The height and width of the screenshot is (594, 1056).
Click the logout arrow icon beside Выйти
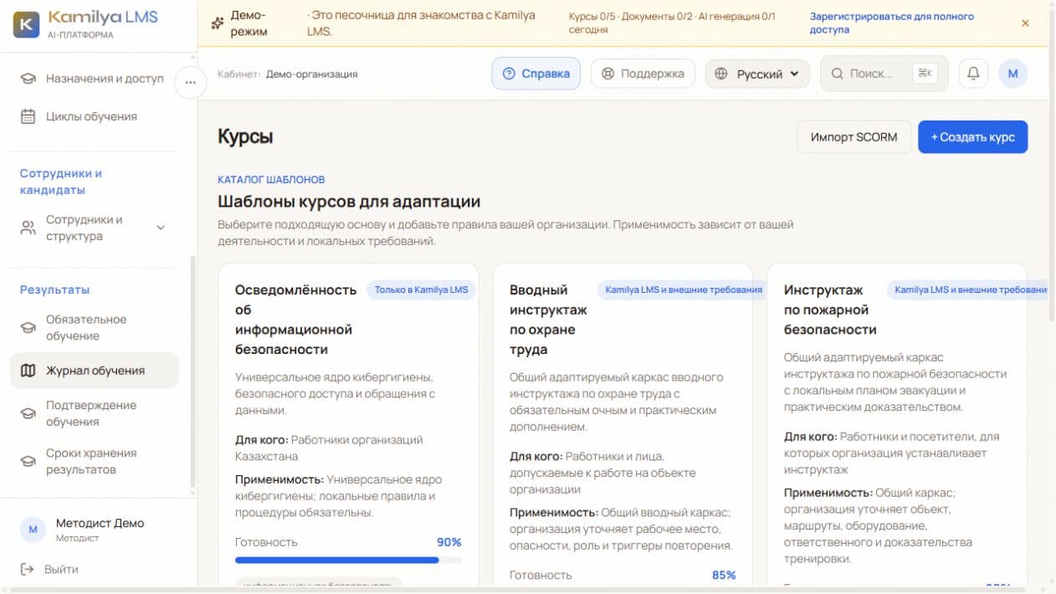(x=28, y=570)
